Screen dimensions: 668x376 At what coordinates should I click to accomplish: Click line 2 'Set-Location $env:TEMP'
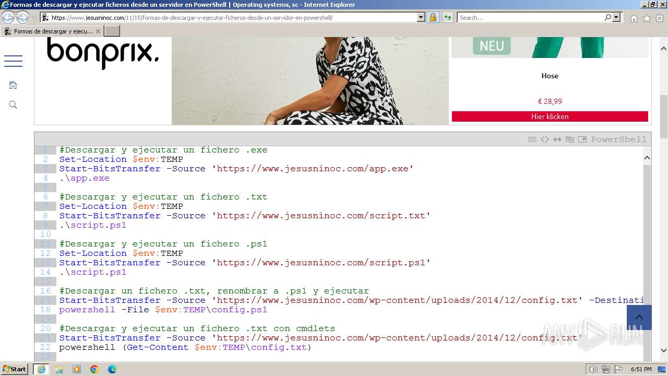[x=121, y=159]
